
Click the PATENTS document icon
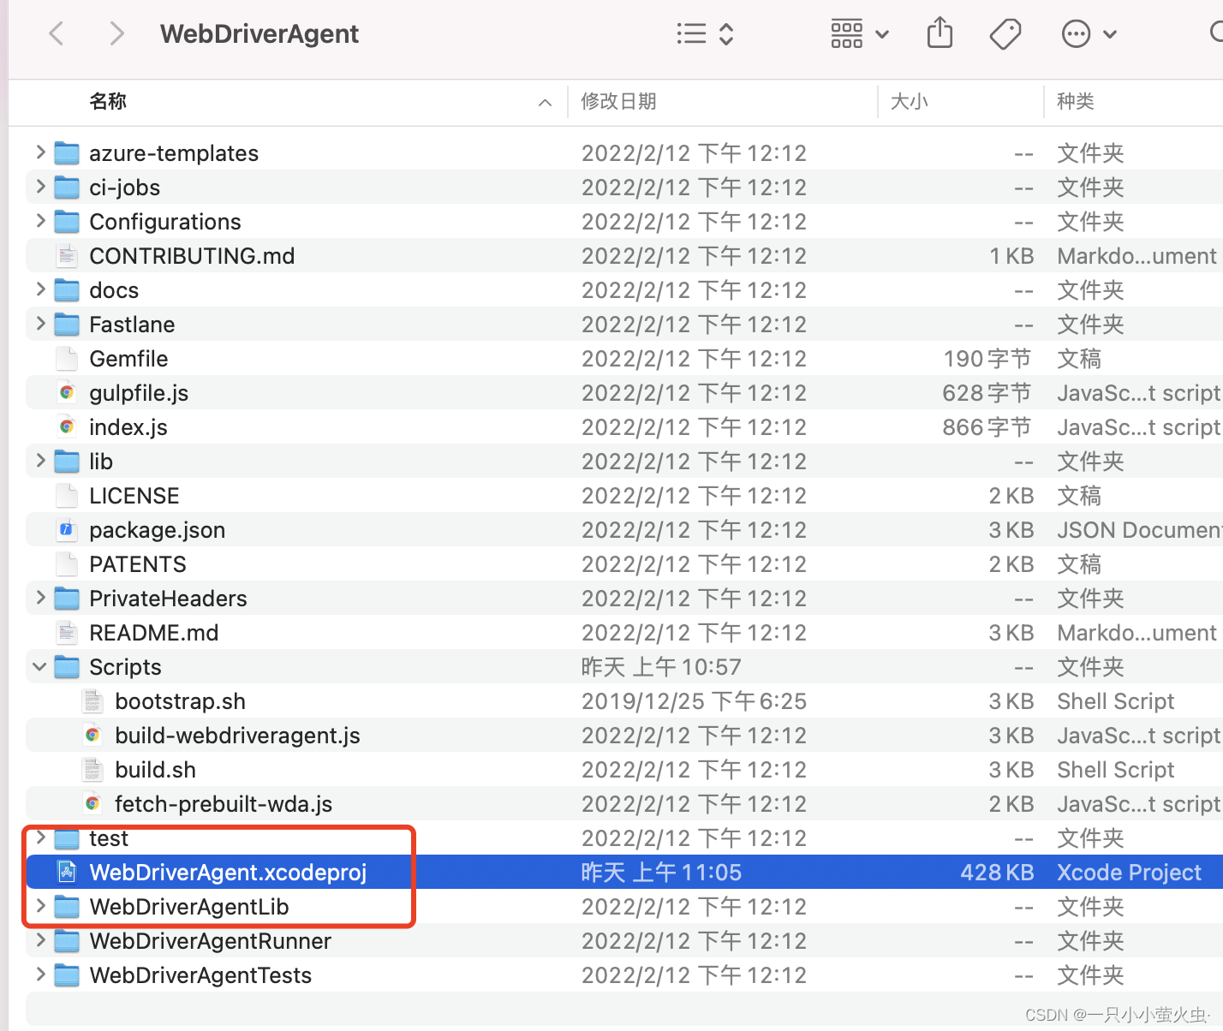67,564
